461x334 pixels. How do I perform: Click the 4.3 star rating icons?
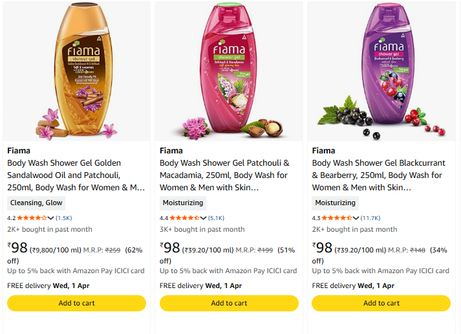click(336, 218)
